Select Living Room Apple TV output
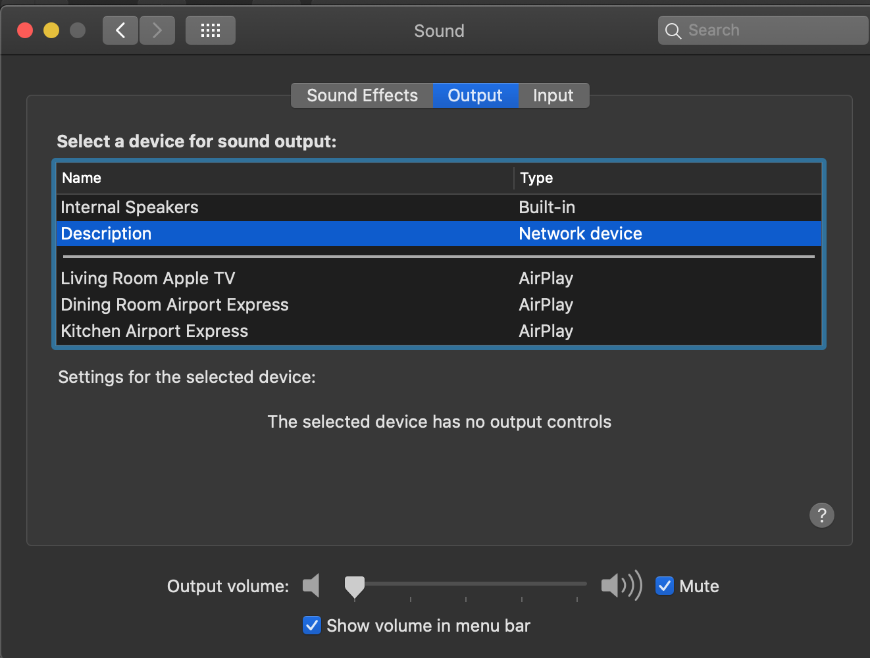Viewport: 870px width, 658px height. point(148,278)
